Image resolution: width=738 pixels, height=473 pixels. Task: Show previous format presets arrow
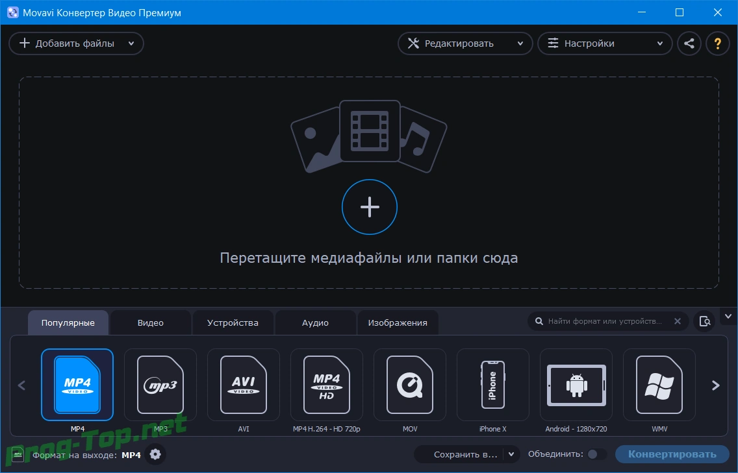pyautogui.click(x=21, y=385)
